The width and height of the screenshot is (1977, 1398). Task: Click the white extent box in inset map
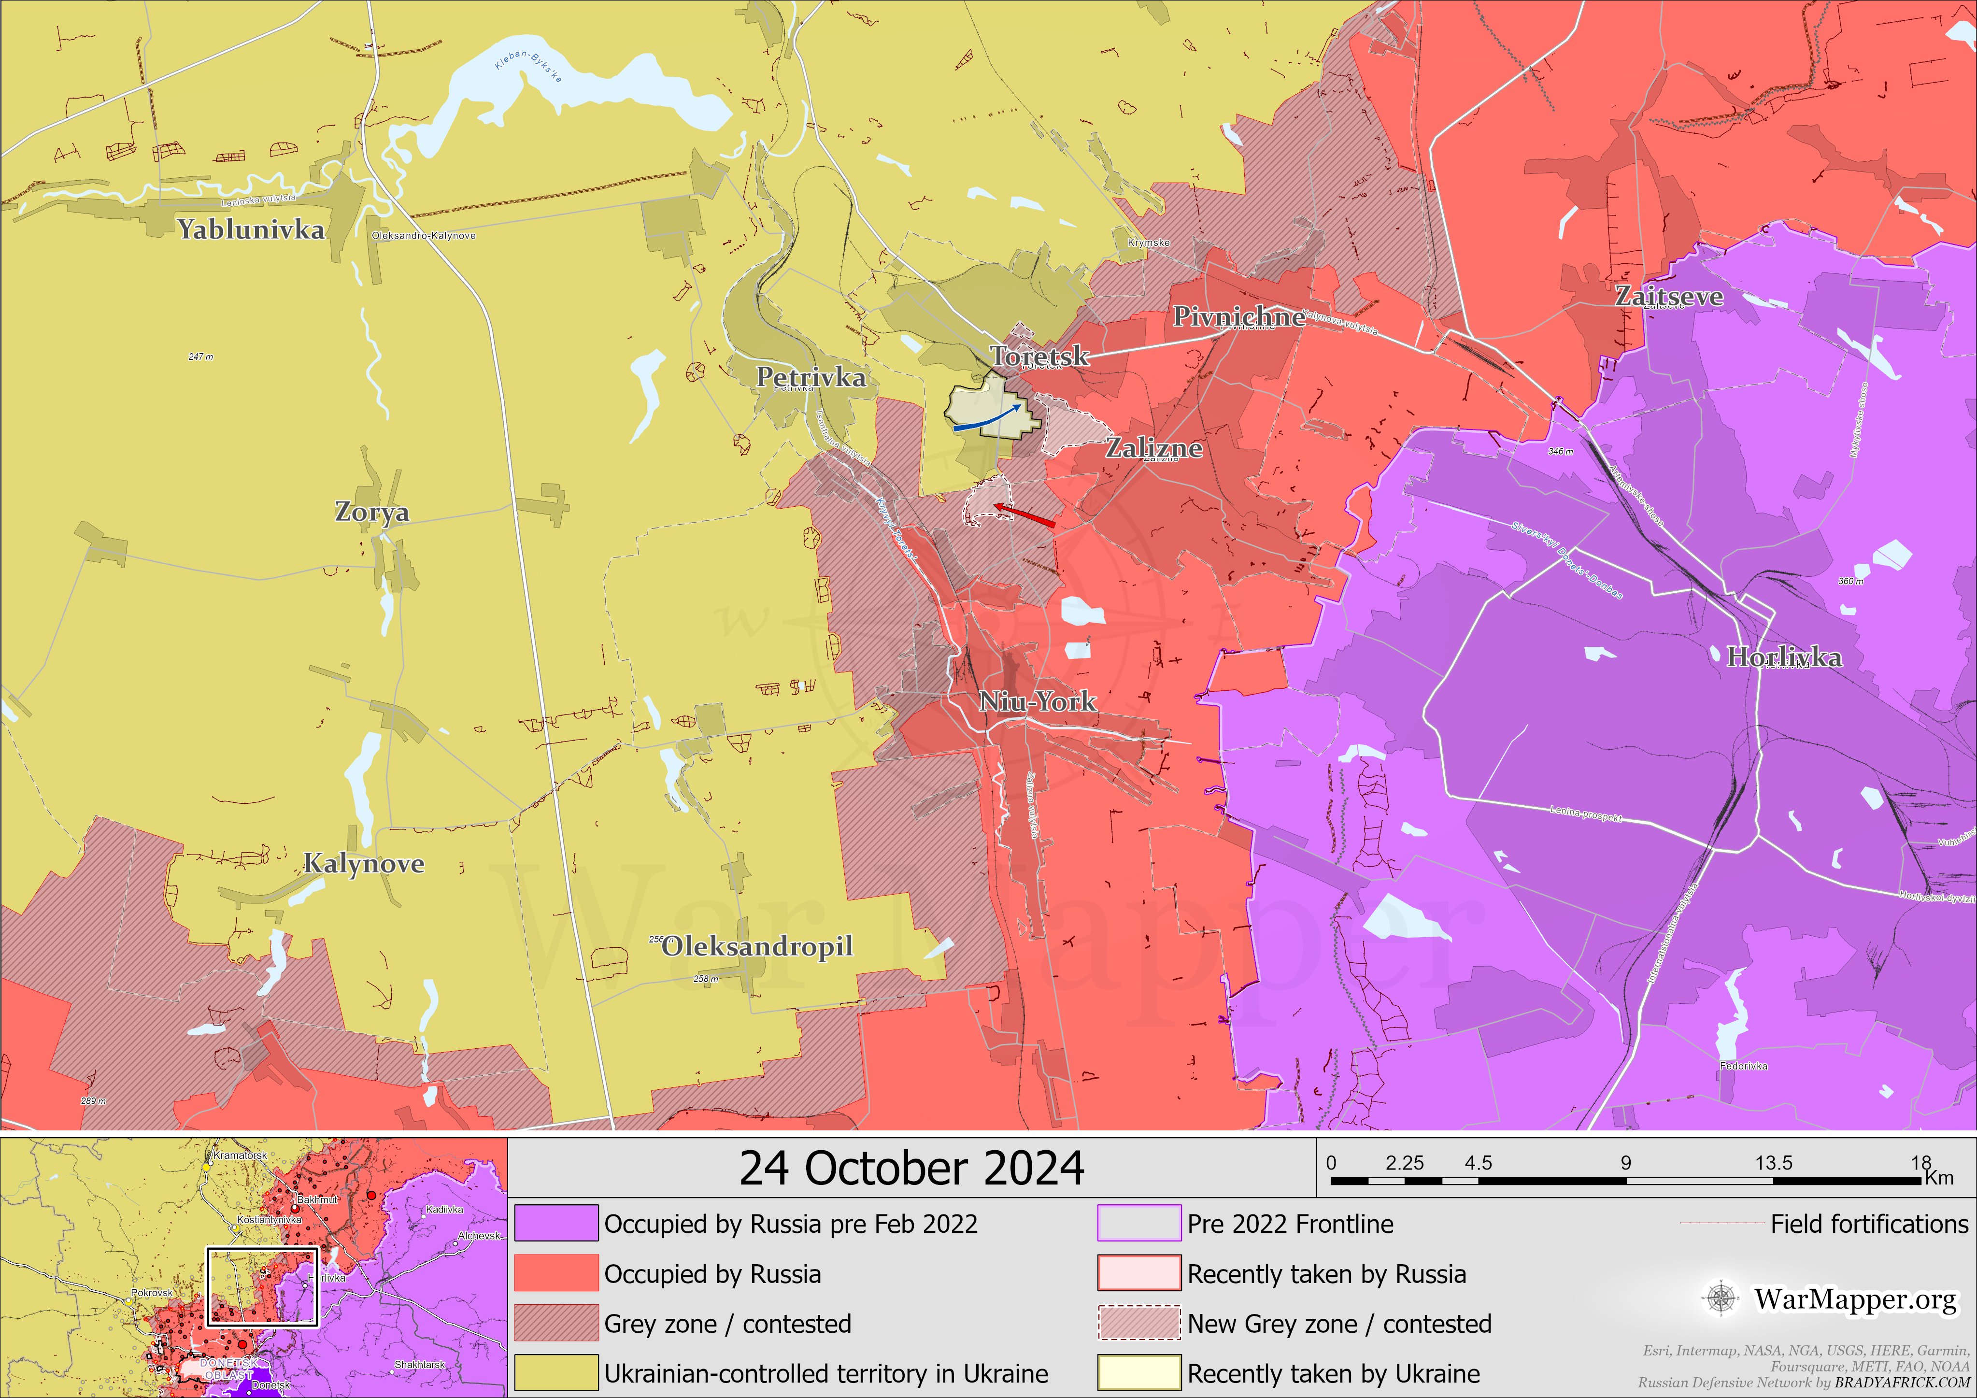pos(262,1286)
